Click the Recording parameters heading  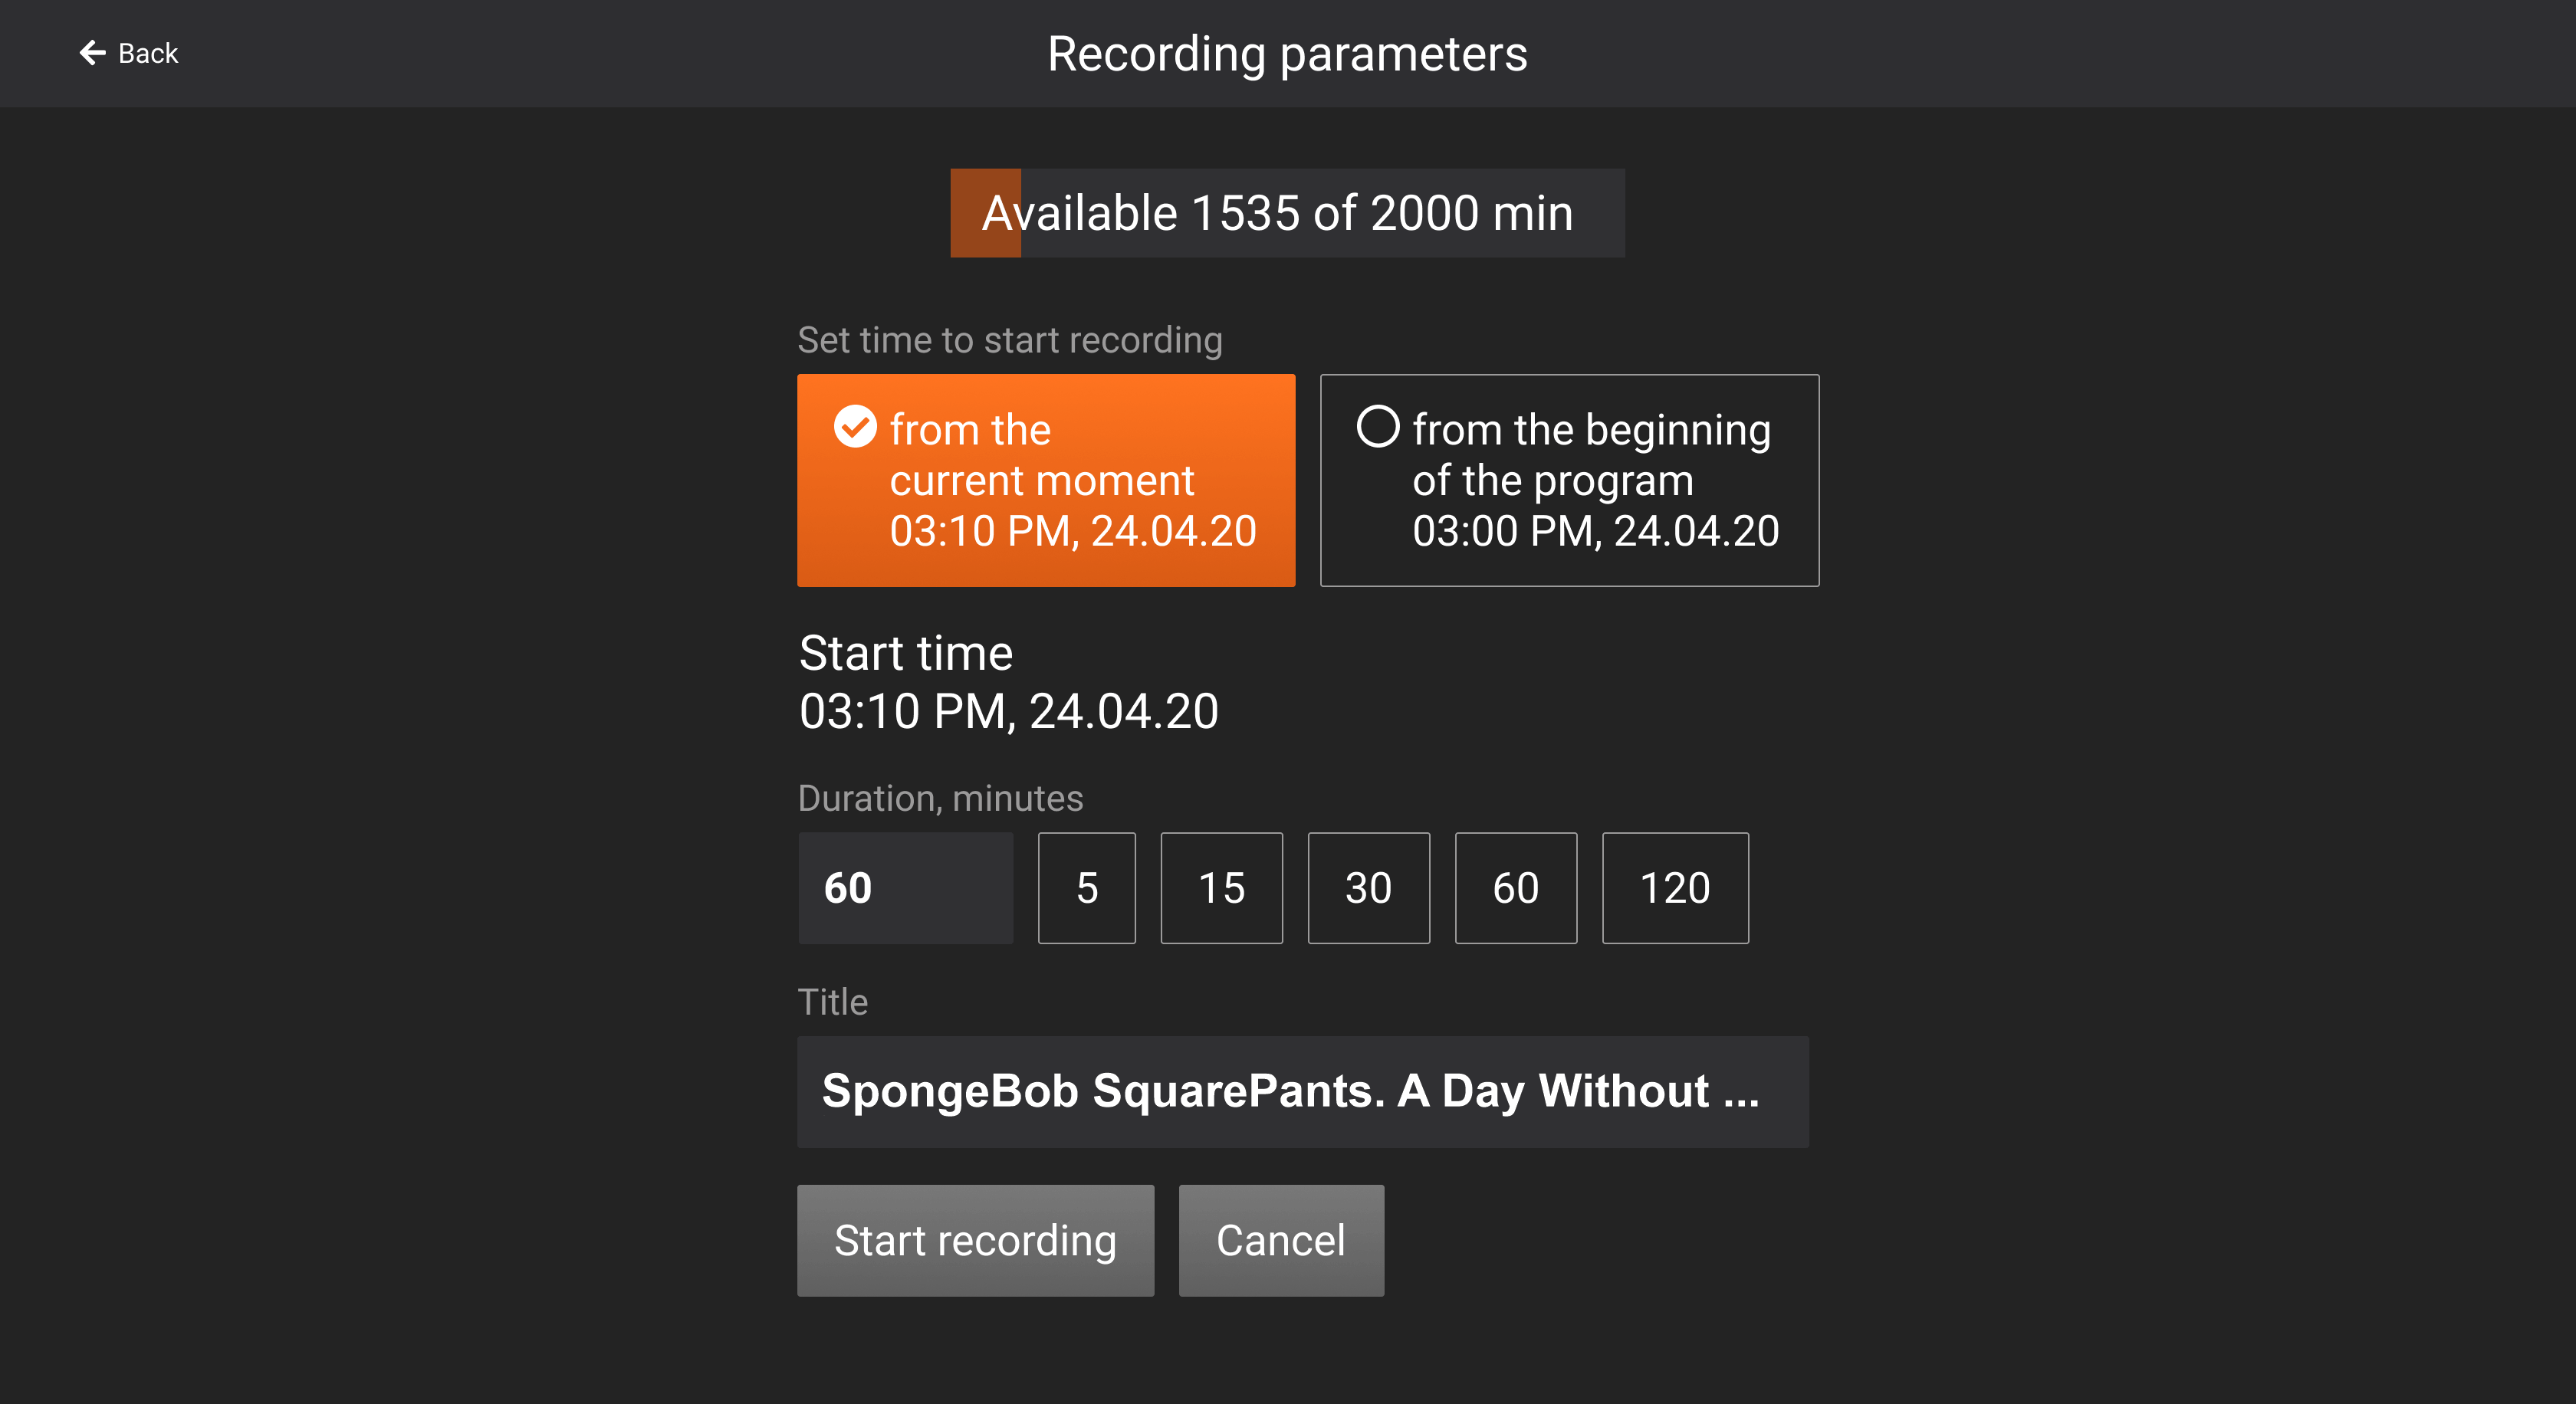(1287, 54)
